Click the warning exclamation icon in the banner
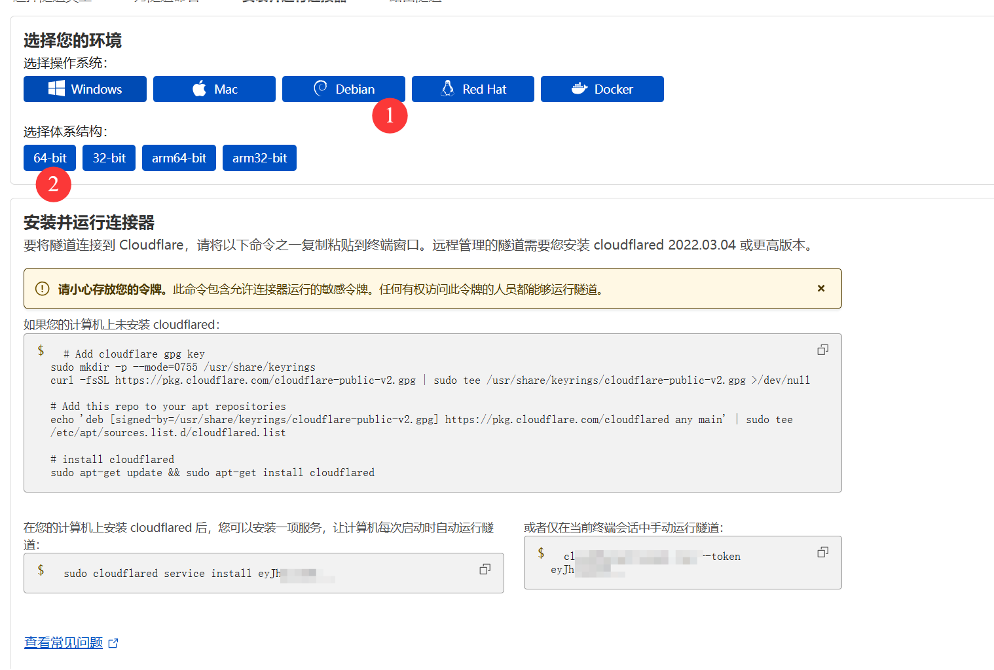Viewport: 994px width, 670px height. click(x=41, y=288)
